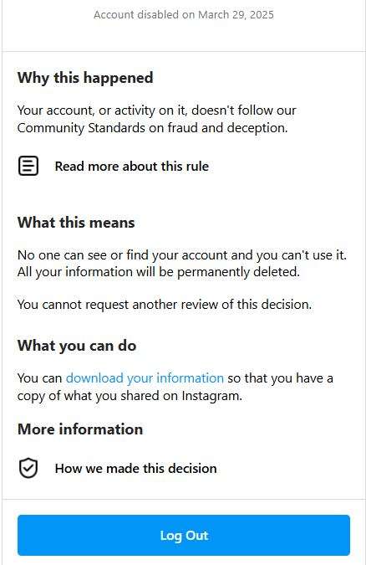Image resolution: width=366 pixels, height=565 pixels.
Task: Click the so that you have a text
Action: coord(280,378)
